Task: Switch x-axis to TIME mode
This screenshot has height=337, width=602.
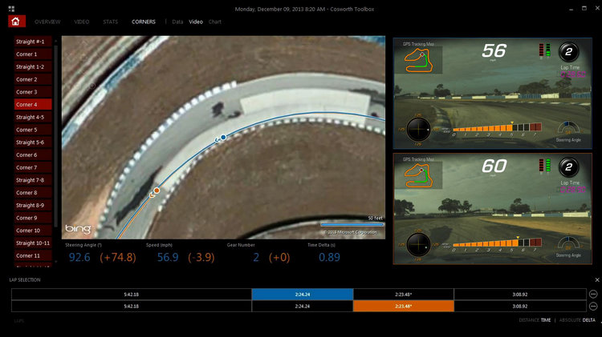Action: click(545, 319)
